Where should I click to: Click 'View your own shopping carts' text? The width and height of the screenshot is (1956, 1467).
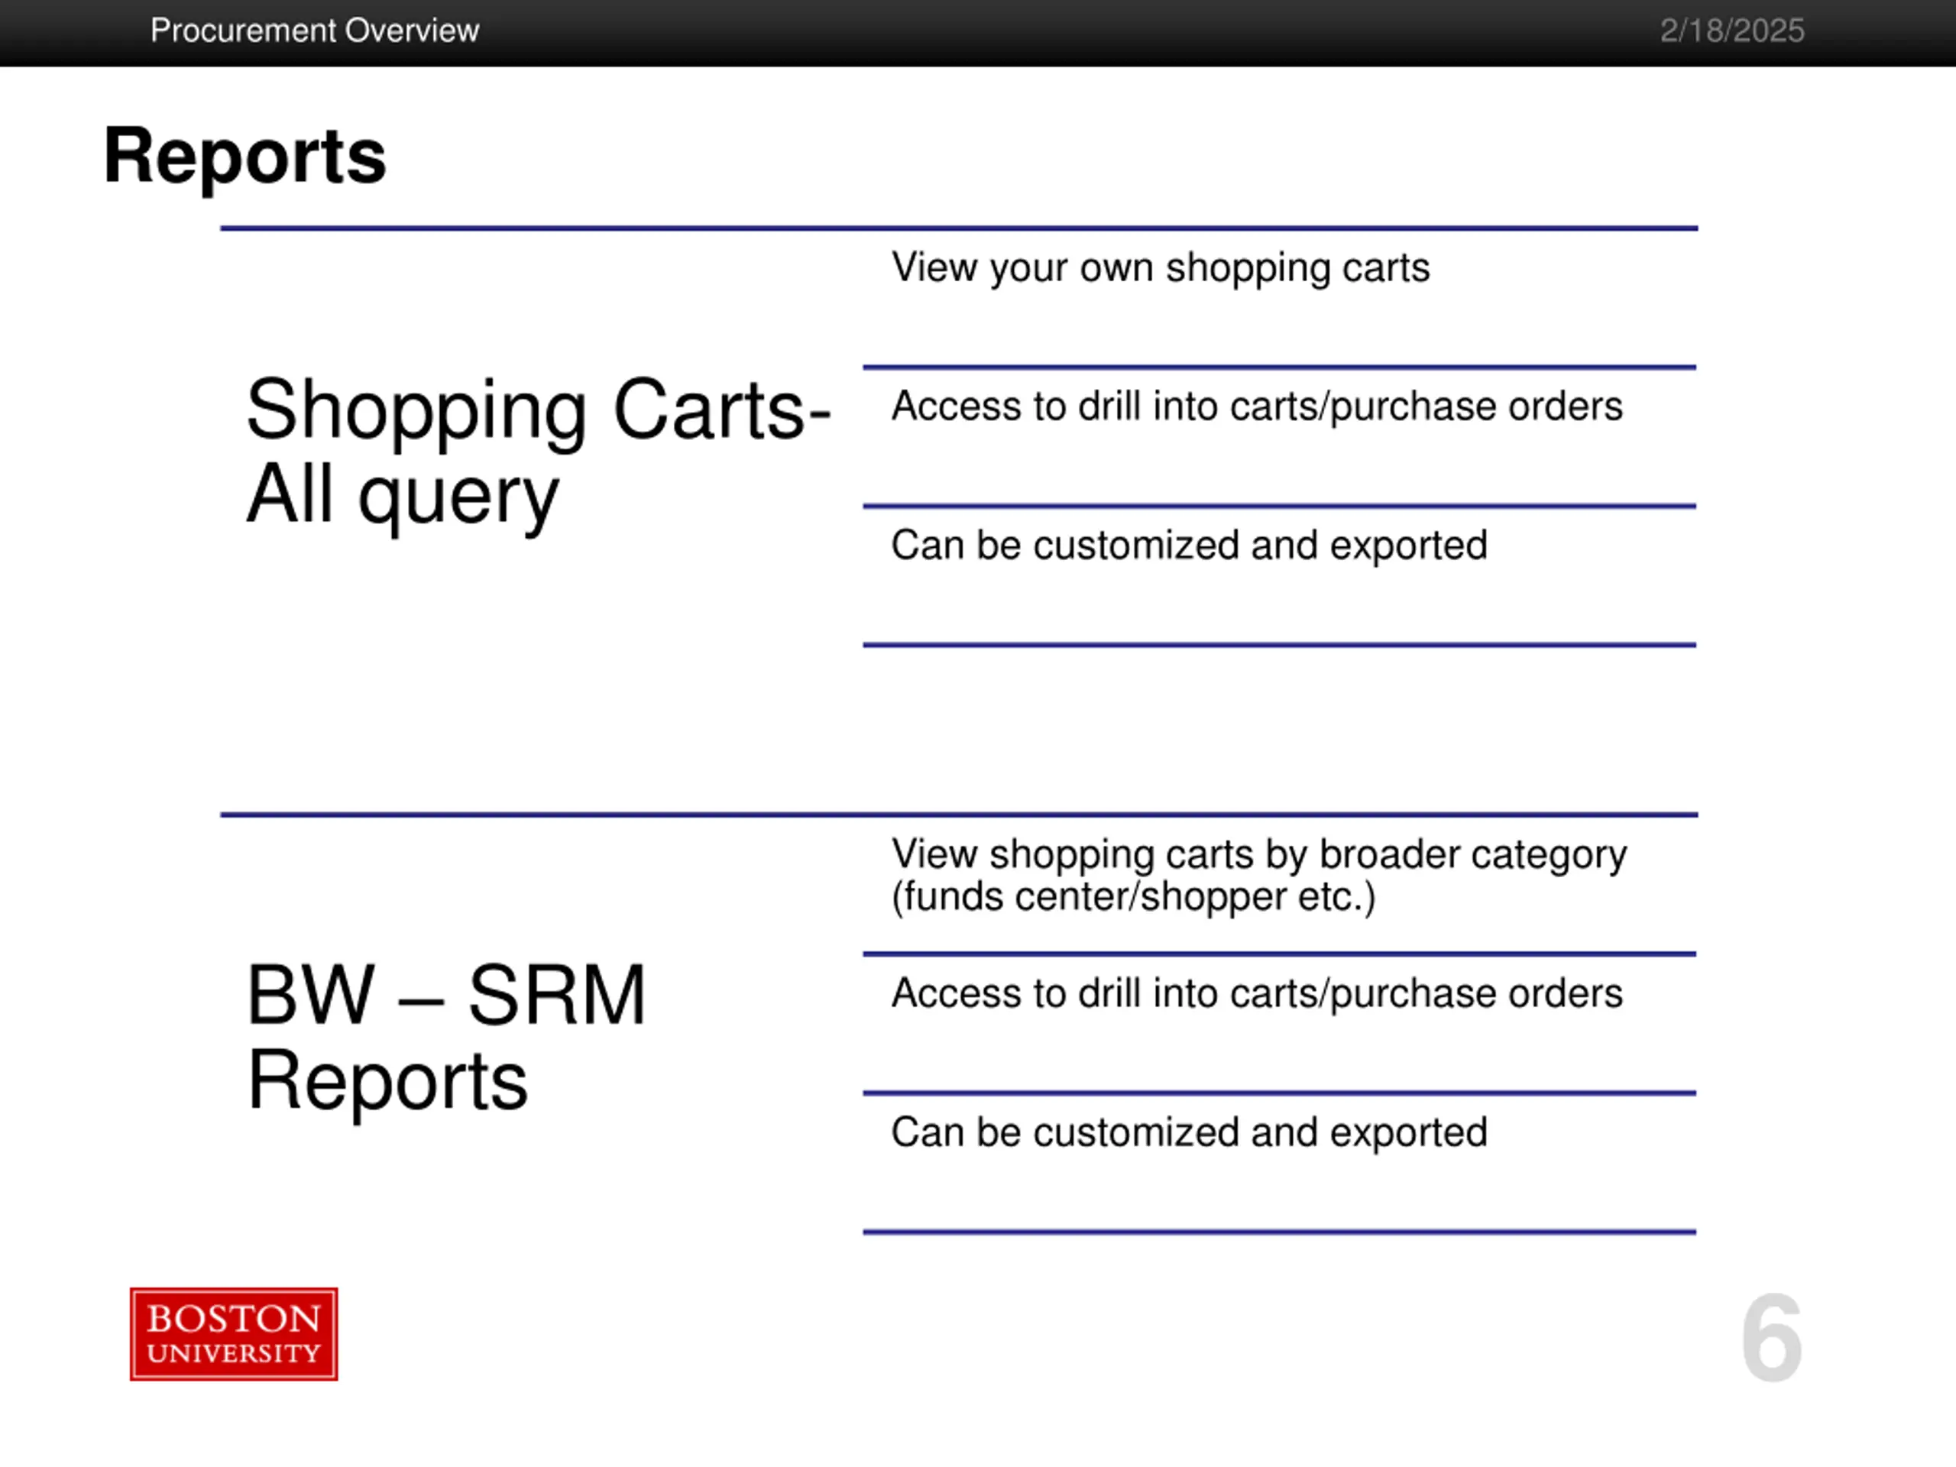coord(1160,268)
